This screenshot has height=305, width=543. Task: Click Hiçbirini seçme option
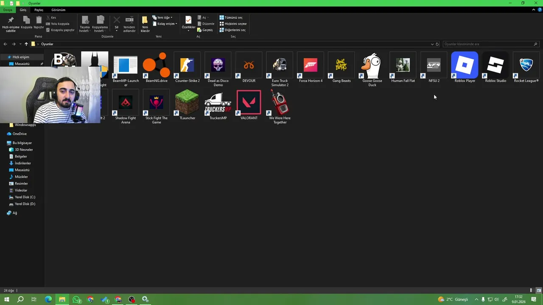point(233,24)
